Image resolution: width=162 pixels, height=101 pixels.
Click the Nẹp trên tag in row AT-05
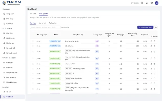coord(68,64)
